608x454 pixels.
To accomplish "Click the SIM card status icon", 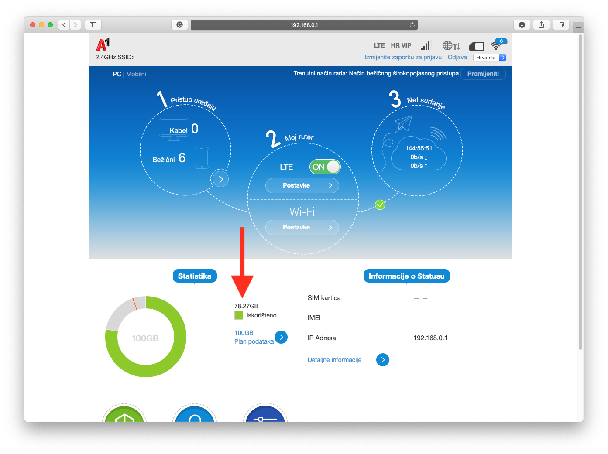I will (477, 46).
